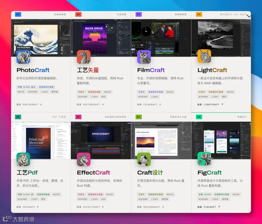
Task: Click the 页面布局与出版 category label
Action: (178, 117)
